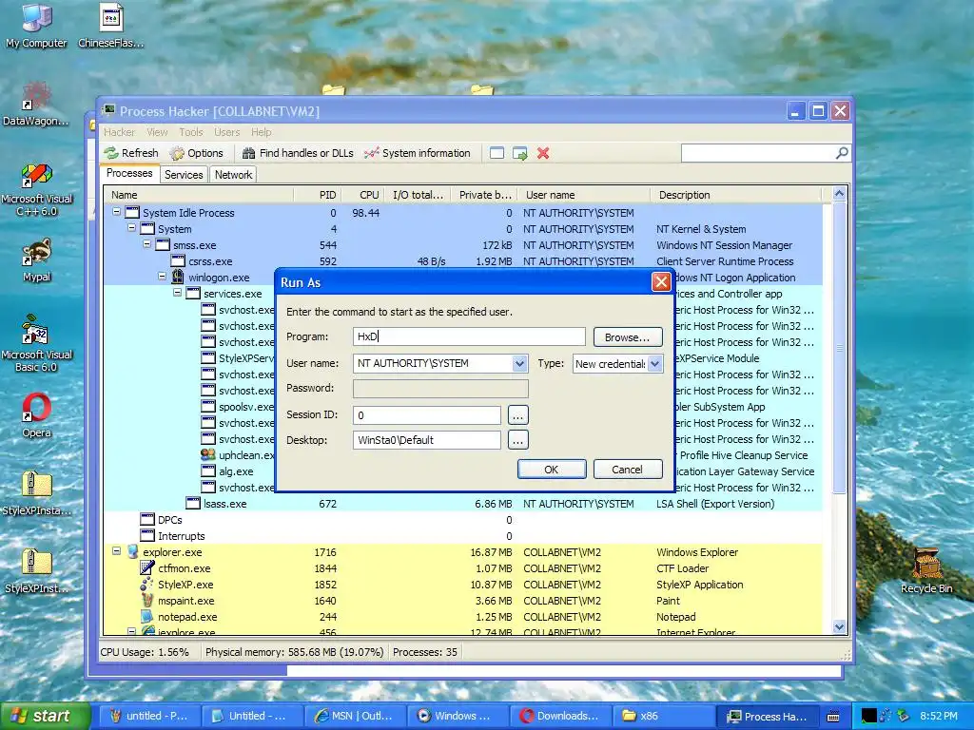Select the Mypal desktop icon
This screenshot has height=730, width=974.
[37, 260]
